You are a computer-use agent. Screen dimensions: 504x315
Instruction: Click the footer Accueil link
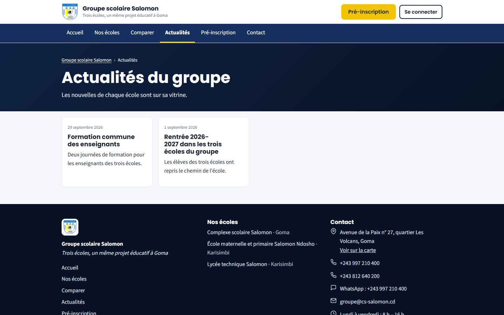pyautogui.click(x=70, y=268)
